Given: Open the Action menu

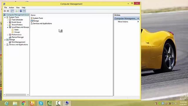Looking at the screenshot, I should coord(11,8).
